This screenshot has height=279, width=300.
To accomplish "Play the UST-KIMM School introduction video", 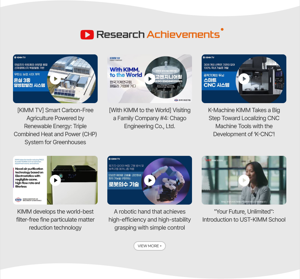I will (244, 180).
